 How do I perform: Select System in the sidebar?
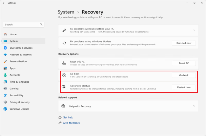pos(24,41)
